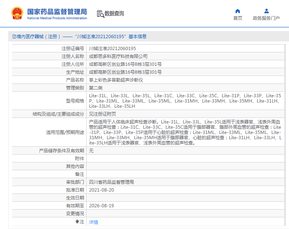This screenshot has height=229, width=289.
Task: Click the 批准日期 row label
Action: (75, 190)
